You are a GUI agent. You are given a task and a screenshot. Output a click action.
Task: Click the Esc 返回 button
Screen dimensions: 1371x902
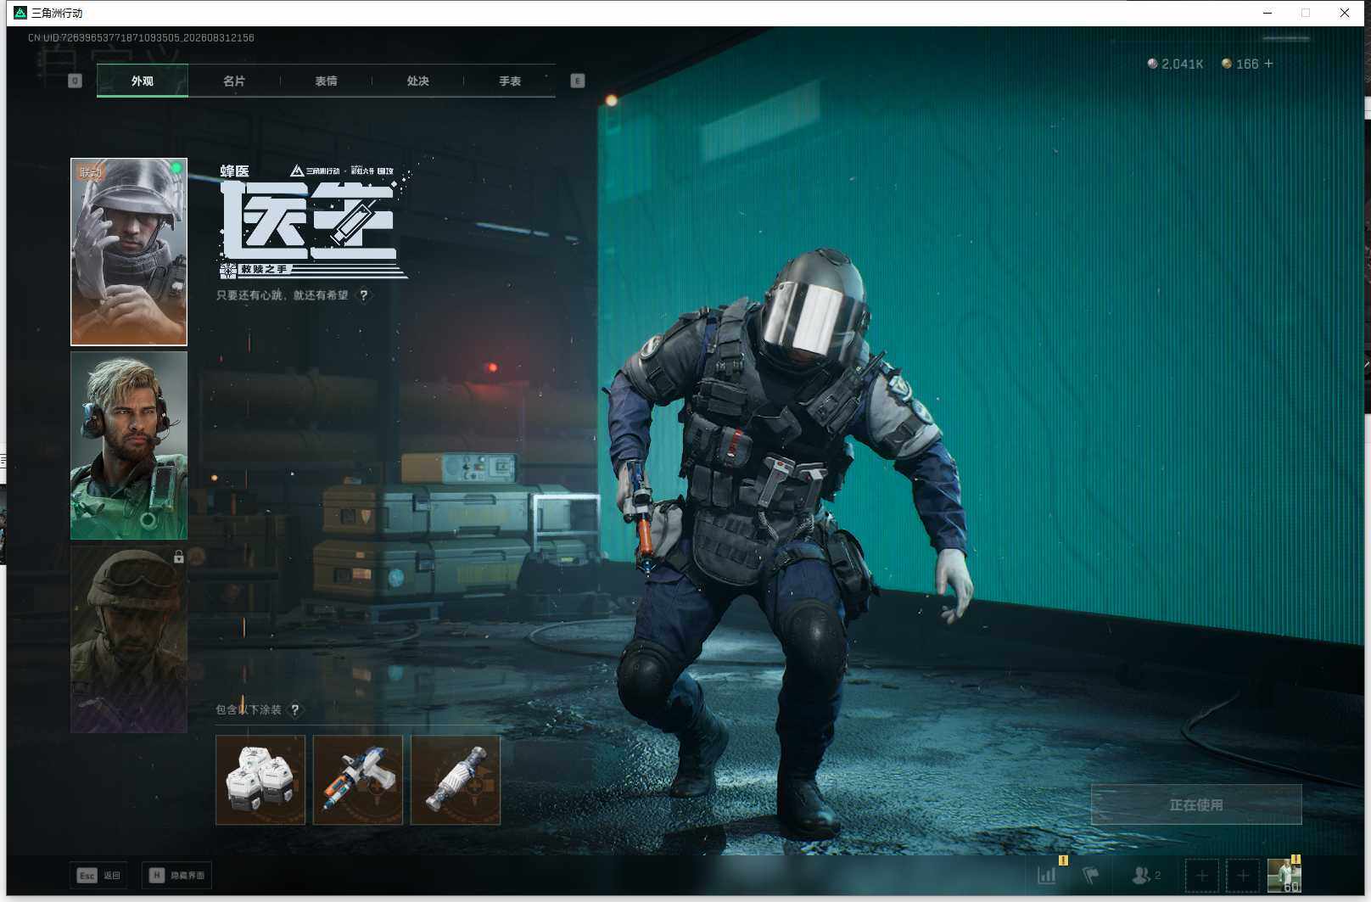point(99,875)
